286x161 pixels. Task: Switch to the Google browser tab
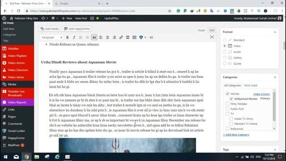point(77,4)
